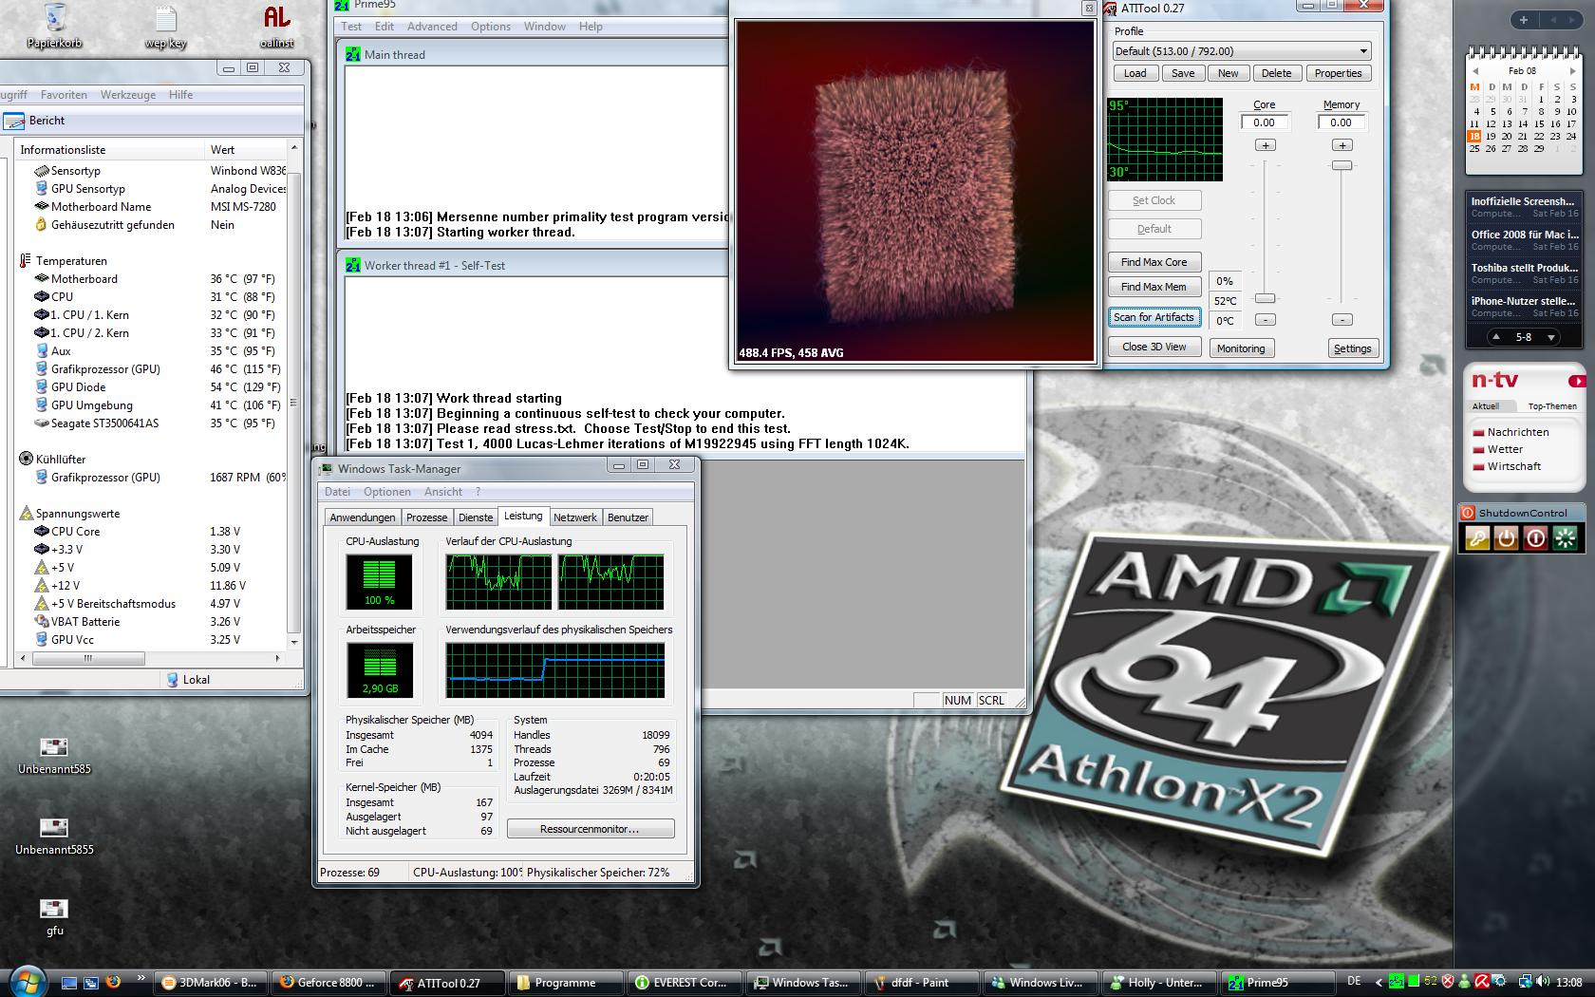Click the Core clock value field

1265,122
